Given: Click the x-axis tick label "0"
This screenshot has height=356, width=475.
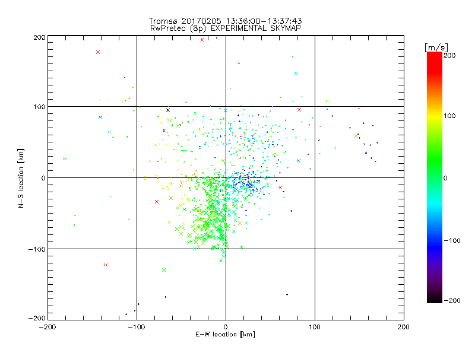Looking at the screenshot, I should (226, 327).
